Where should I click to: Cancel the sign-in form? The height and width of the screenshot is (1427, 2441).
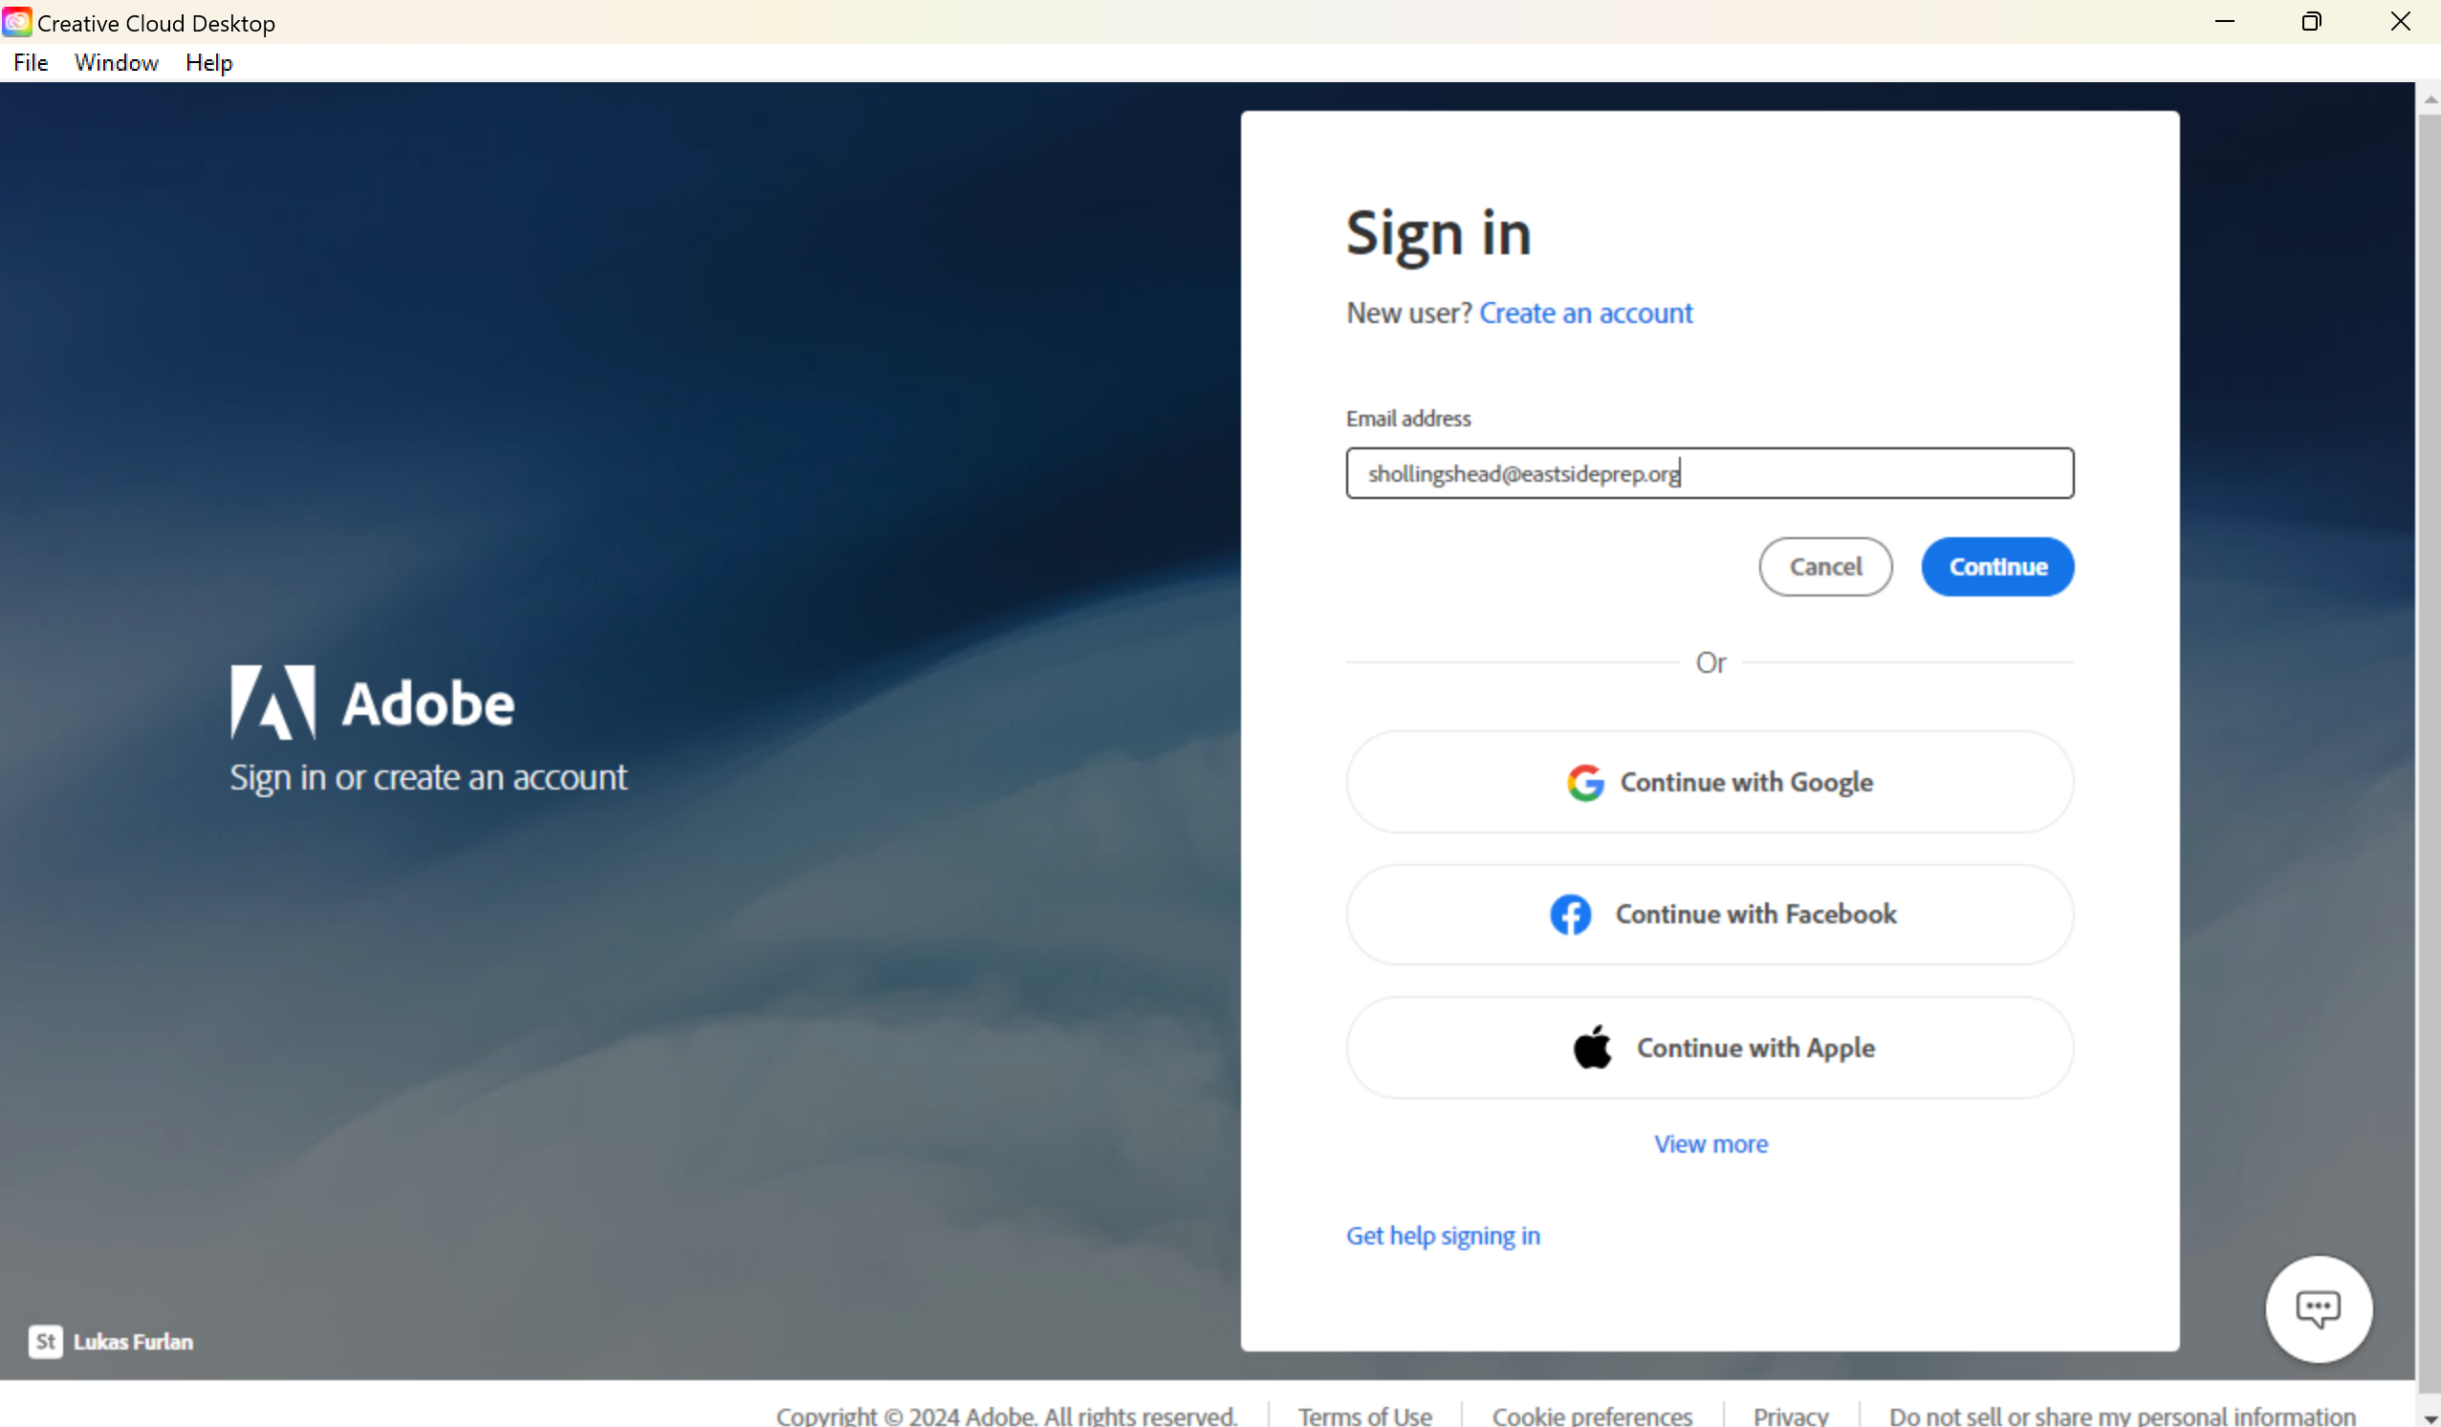[1825, 568]
